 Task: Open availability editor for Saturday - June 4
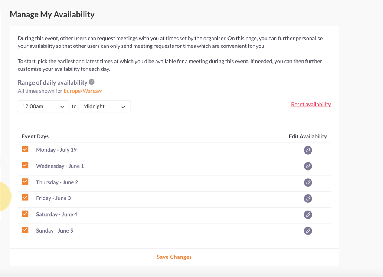(x=308, y=214)
